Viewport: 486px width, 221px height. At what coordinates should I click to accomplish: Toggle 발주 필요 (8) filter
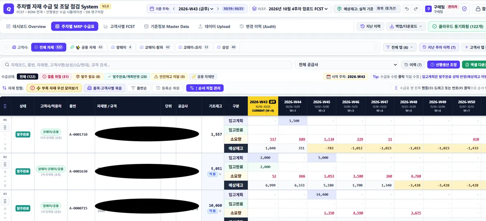87,76
